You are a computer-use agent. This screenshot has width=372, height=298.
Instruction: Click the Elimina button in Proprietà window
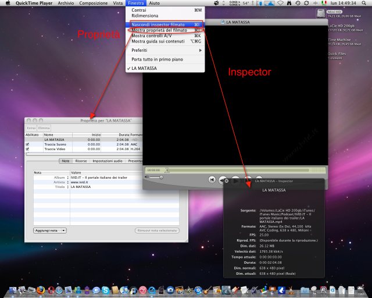pyautogui.click(x=44, y=128)
